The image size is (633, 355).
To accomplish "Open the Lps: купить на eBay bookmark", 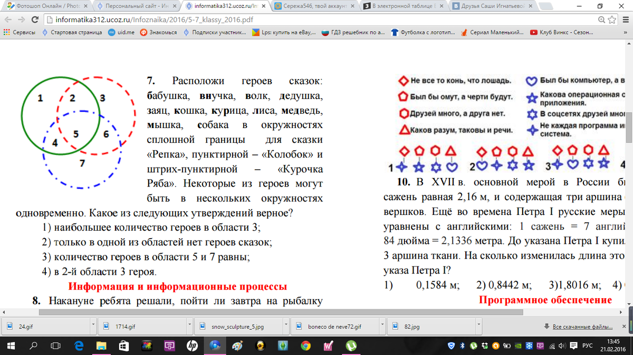I will (x=284, y=32).
